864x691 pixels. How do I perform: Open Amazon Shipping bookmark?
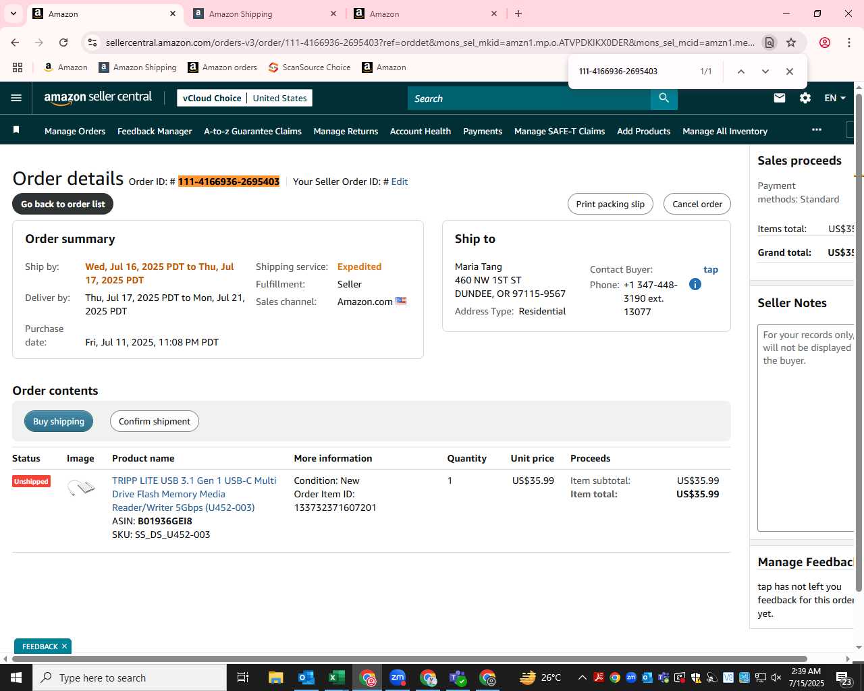138,67
